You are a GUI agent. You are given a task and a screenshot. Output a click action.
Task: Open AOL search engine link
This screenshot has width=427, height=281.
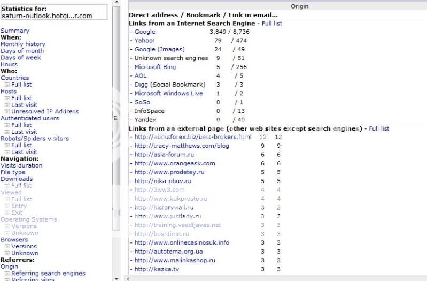coord(141,76)
